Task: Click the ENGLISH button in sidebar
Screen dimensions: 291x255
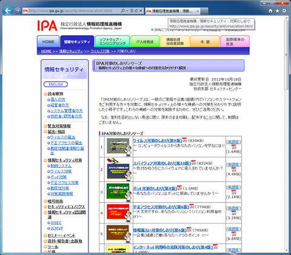Action: [56, 84]
